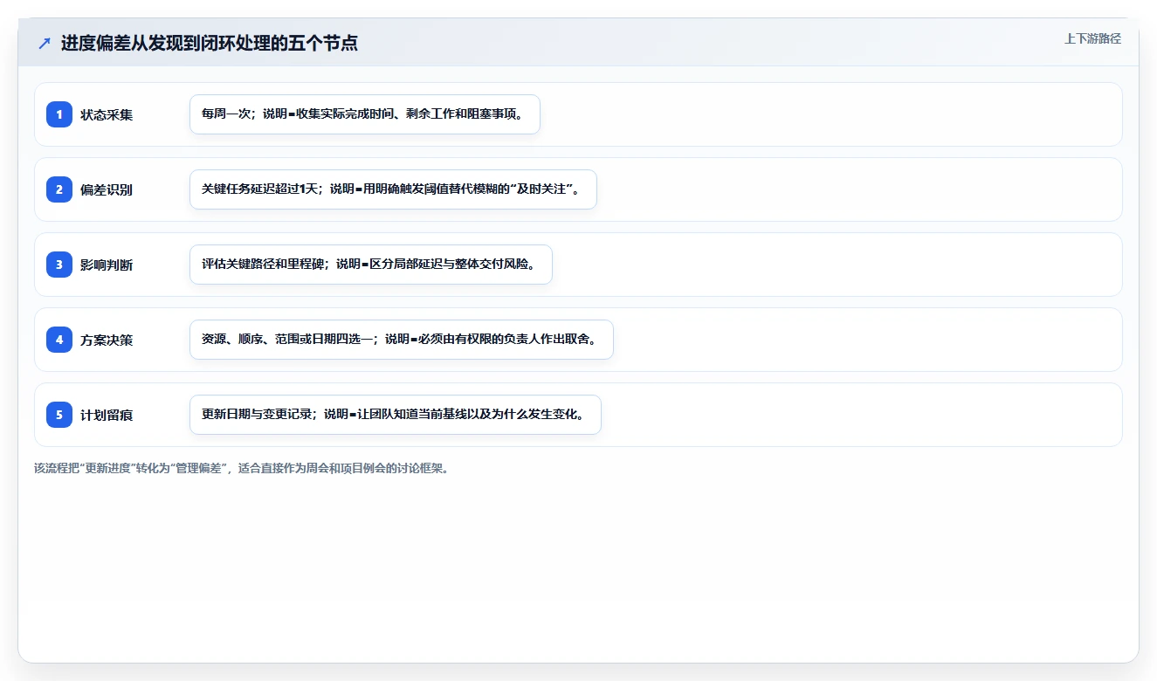Click step number badge 2

(x=59, y=189)
